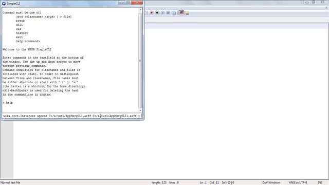Viewport: 329px width, 185px height.
Task: Click the 'length : 123' status bar entry
Action: 159,182
